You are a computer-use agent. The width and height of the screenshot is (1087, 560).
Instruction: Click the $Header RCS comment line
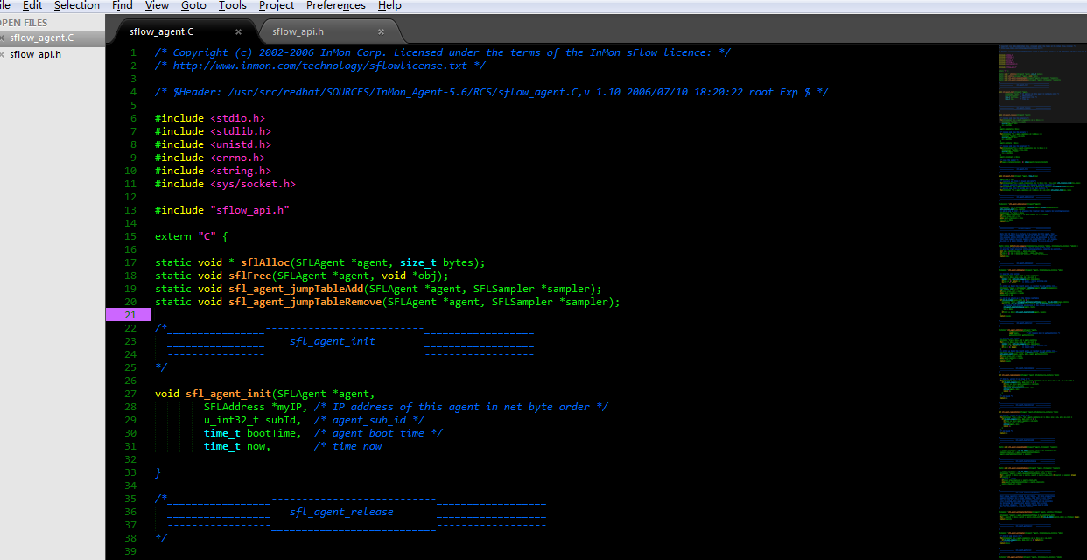pos(492,92)
